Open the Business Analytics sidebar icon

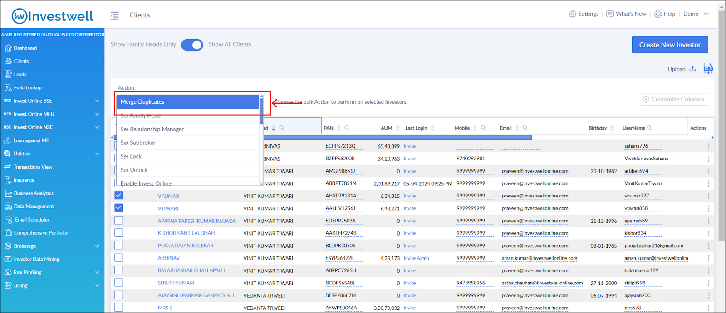[x=8, y=193]
